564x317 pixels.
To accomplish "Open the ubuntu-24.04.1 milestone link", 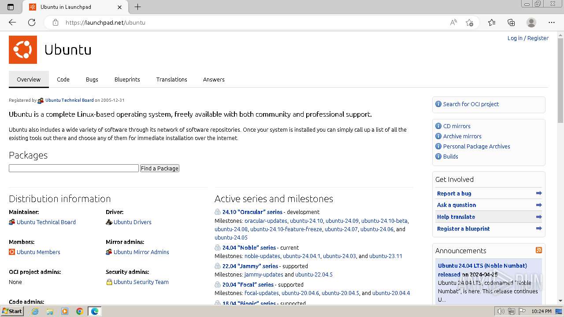I will 301,256.
